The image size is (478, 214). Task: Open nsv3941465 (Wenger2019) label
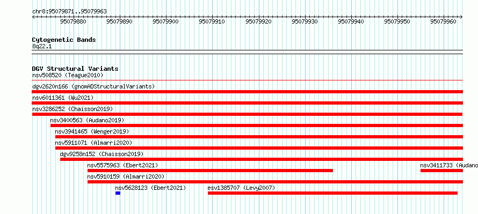[x=92, y=131]
